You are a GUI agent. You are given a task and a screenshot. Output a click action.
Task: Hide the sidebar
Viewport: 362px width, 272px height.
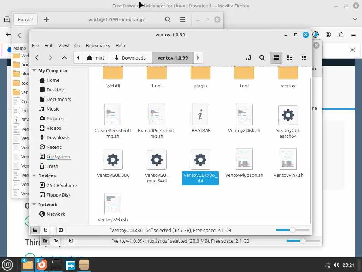[60, 230]
